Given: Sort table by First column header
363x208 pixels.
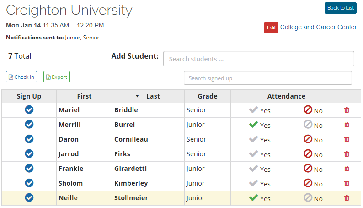Looking at the screenshot, I should (84, 96).
